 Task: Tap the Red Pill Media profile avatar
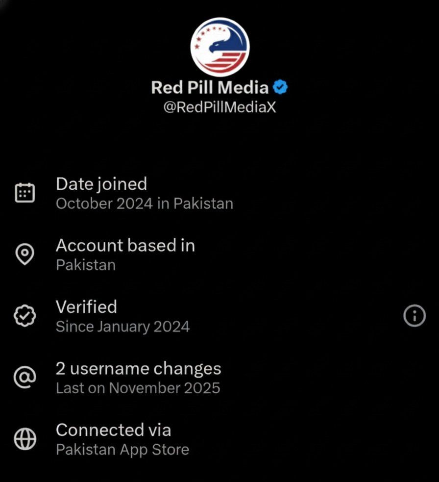(219, 47)
